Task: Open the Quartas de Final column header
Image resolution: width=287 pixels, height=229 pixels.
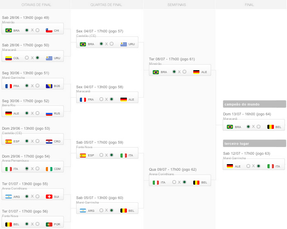Action: pos(106,5)
